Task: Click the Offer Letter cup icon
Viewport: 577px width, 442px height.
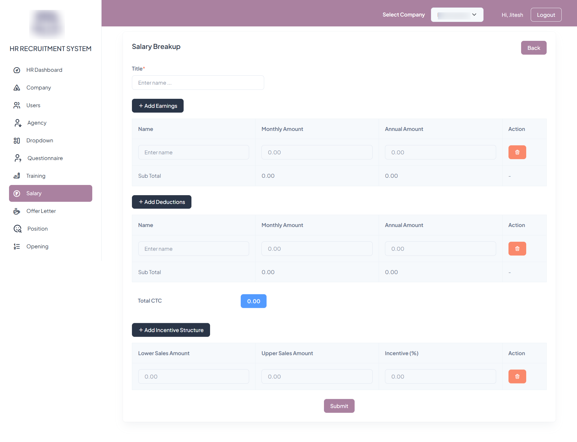Action: tap(17, 211)
